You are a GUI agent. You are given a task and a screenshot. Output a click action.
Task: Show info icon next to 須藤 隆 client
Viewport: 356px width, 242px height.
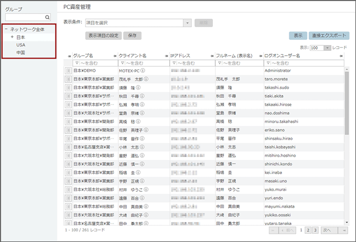pyautogui.click(x=138, y=88)
